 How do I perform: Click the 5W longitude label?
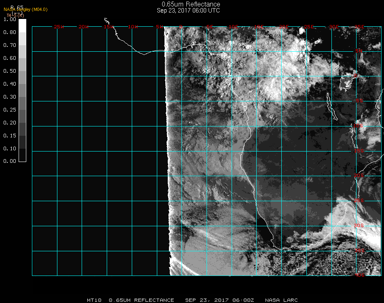[159, 27]
